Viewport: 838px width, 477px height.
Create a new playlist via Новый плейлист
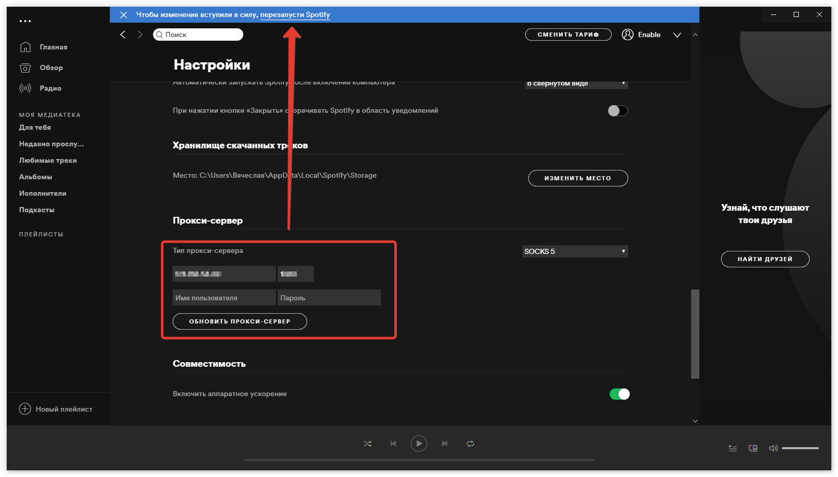(x=56, y=409)
